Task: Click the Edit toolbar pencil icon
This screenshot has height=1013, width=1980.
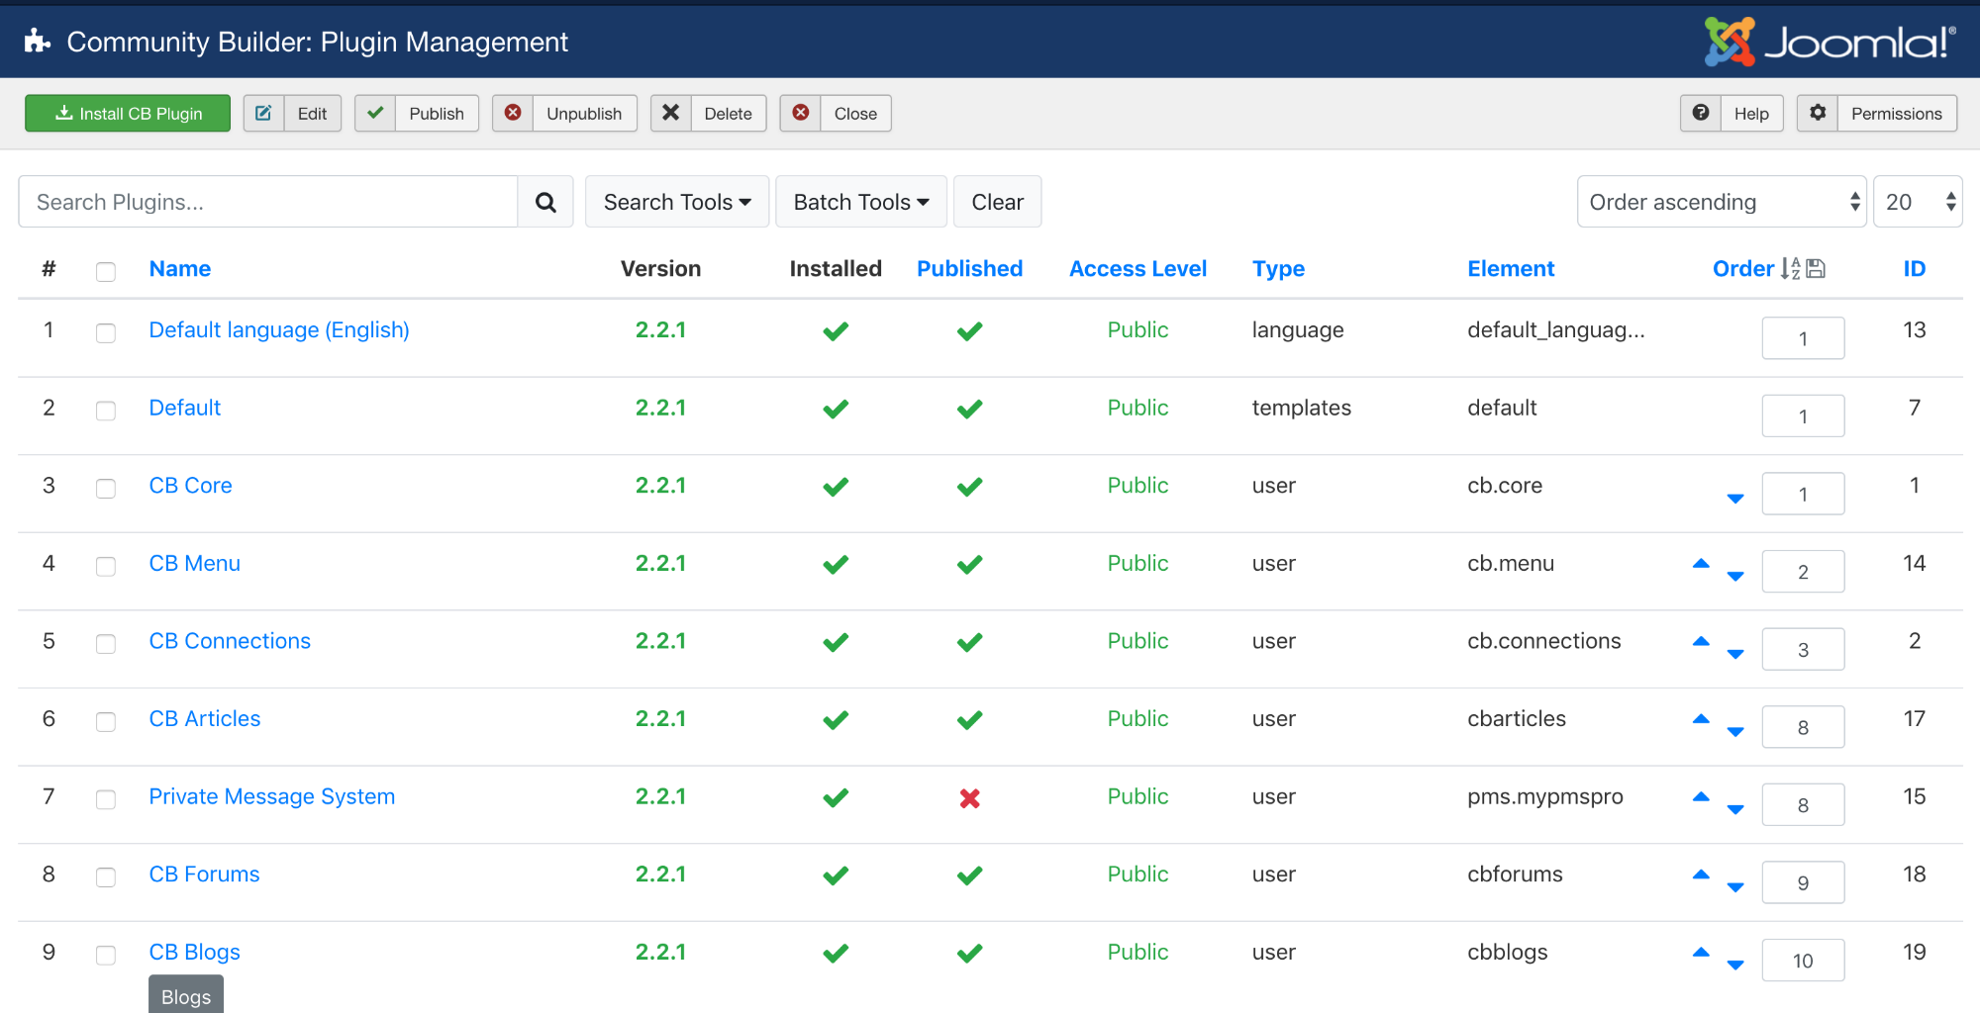Action: [263, 114]
